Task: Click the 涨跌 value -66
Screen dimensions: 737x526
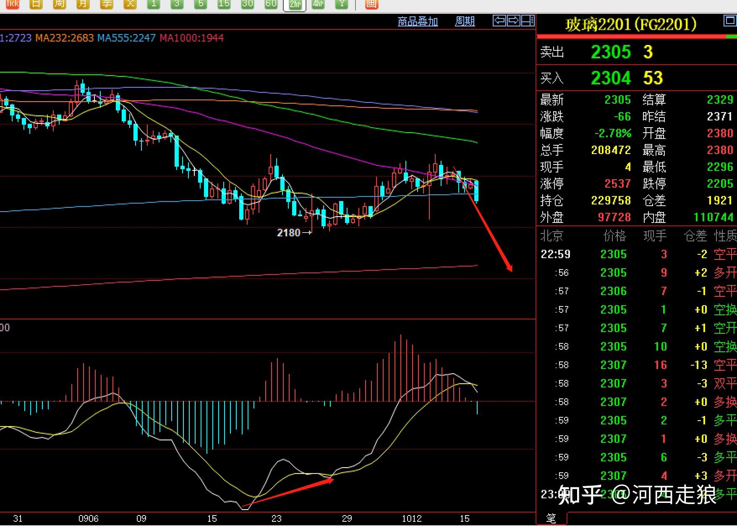Action: (x=622, y=117)
